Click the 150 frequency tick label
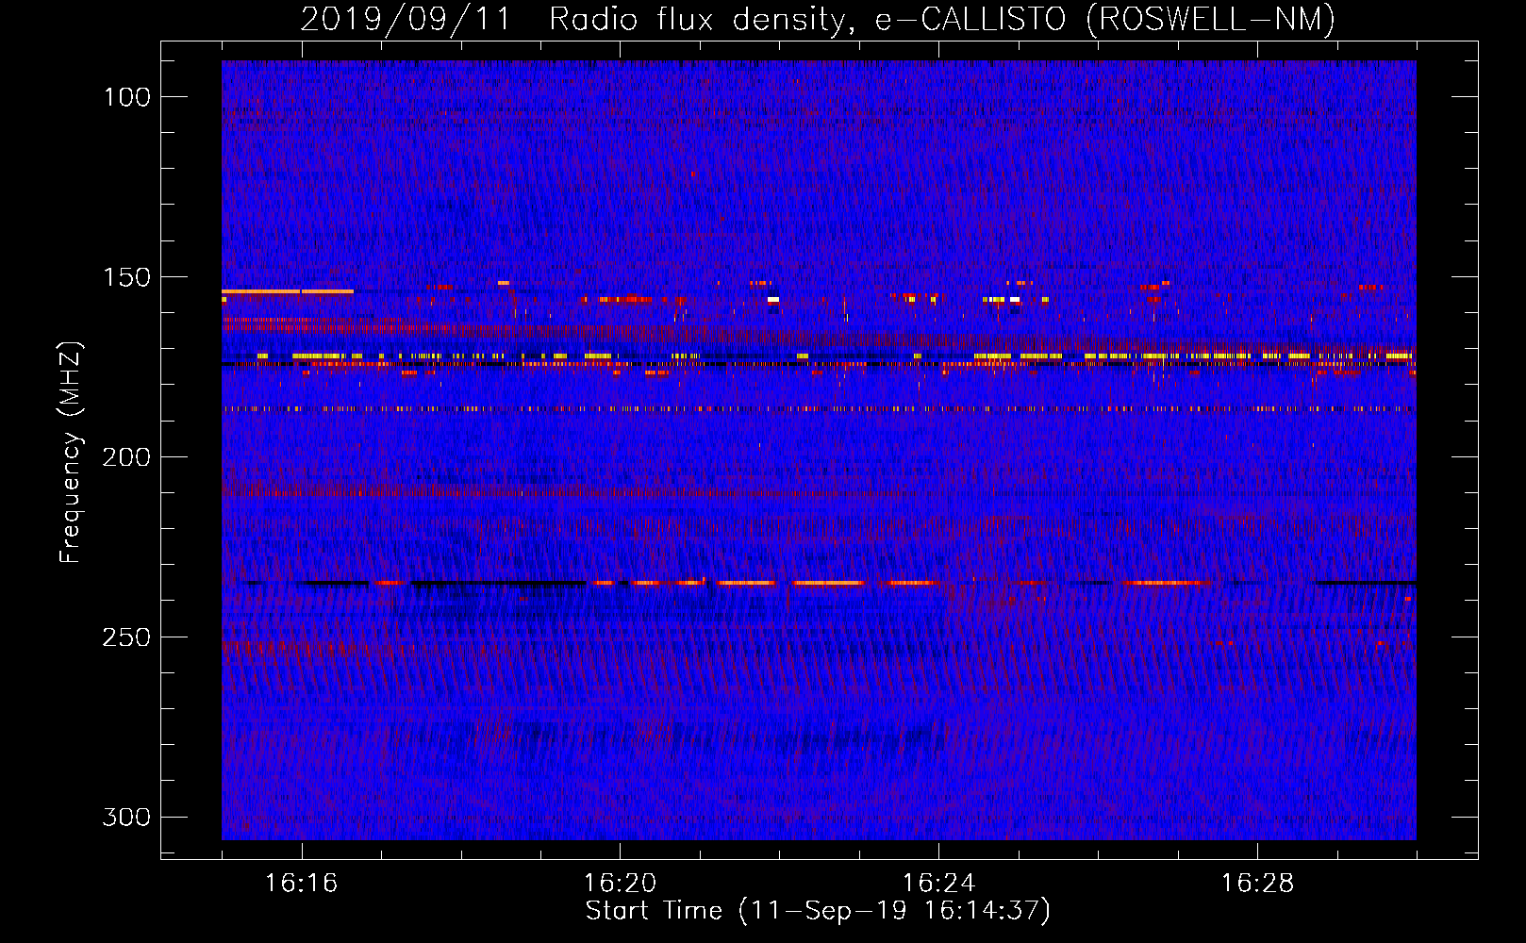This screenshot has height=943, width=1526. 126,277
